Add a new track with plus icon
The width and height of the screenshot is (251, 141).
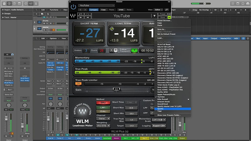pos(36,14)
